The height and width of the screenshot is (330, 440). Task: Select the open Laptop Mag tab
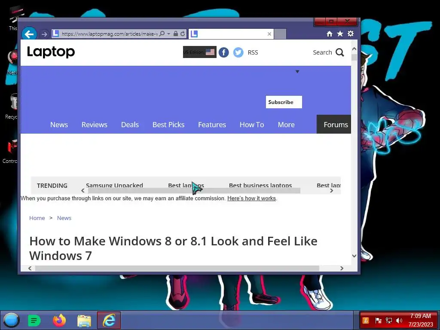coord(231,34)
